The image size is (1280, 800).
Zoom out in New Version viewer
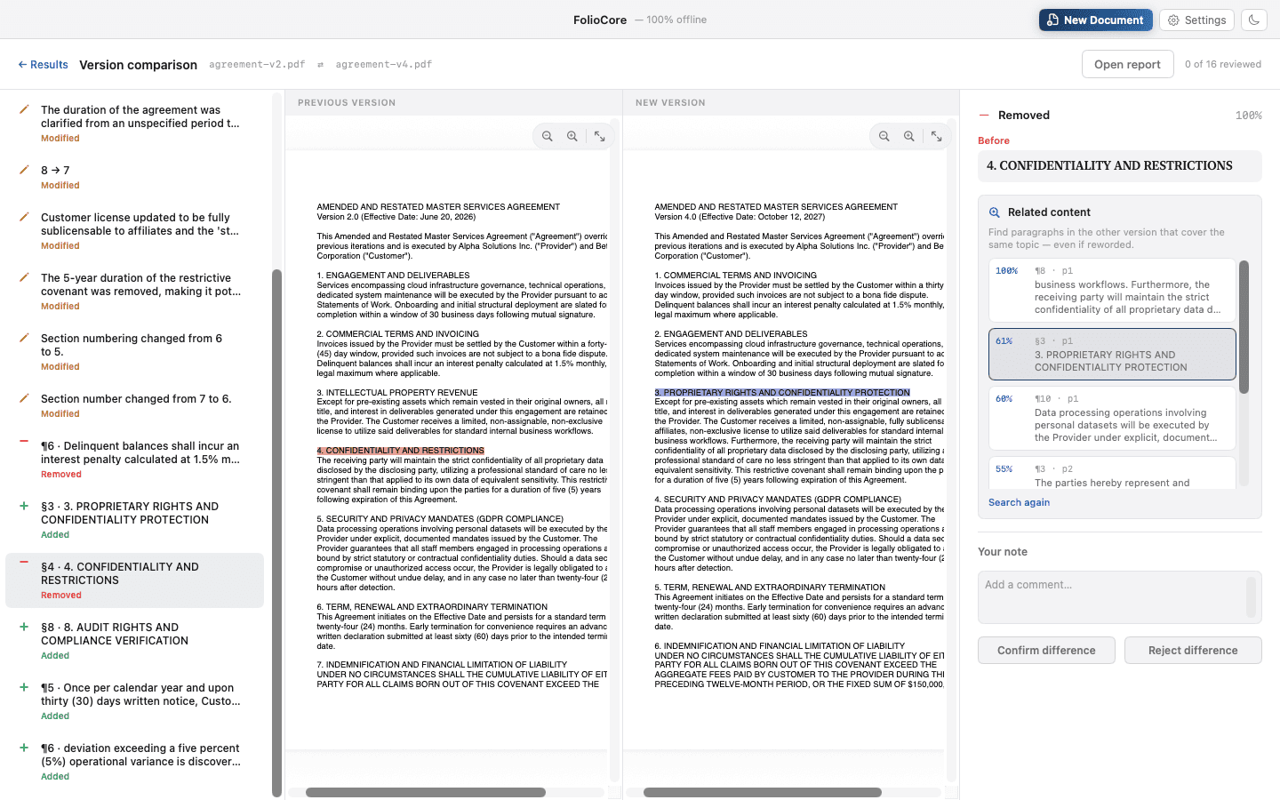[x=884, y=136]
